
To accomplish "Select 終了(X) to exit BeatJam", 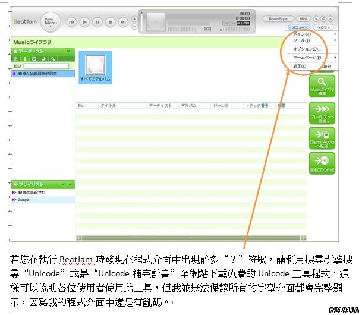I will click(311, 66).
